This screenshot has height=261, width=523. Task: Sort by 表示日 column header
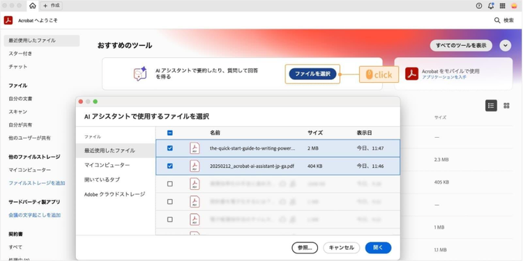point(364,133)
